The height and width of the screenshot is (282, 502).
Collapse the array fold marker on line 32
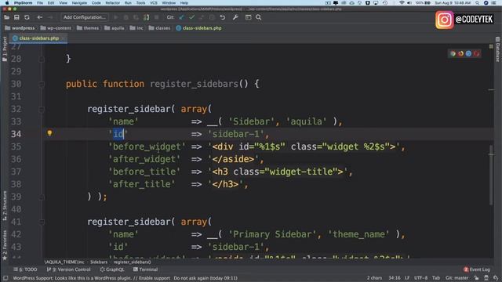coord(42,110)
